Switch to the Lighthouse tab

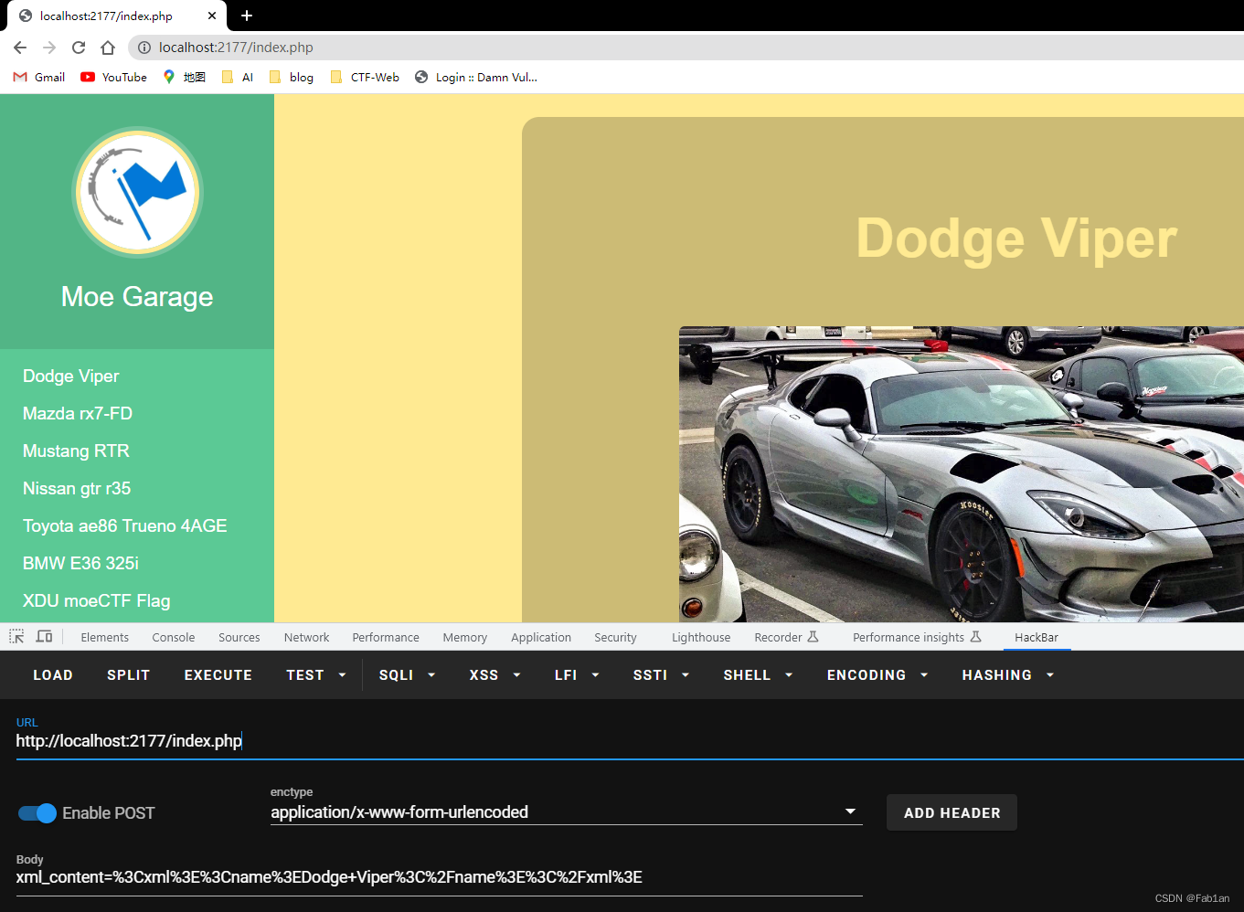click(x=701, y=637)
